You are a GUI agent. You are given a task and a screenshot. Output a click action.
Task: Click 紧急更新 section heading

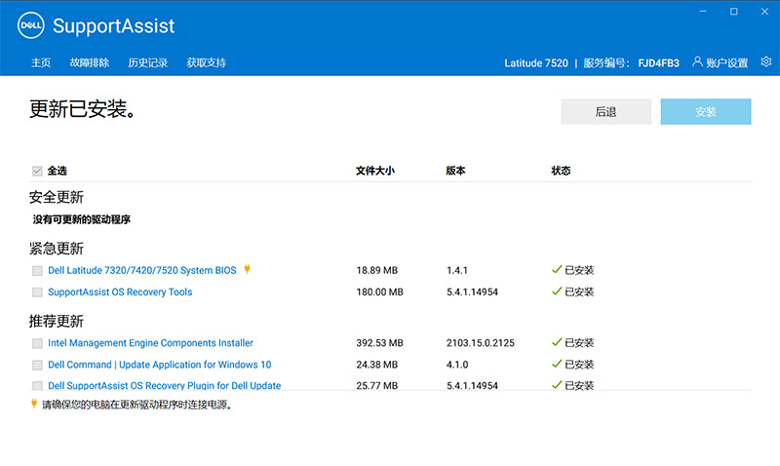tap(57, 249)
